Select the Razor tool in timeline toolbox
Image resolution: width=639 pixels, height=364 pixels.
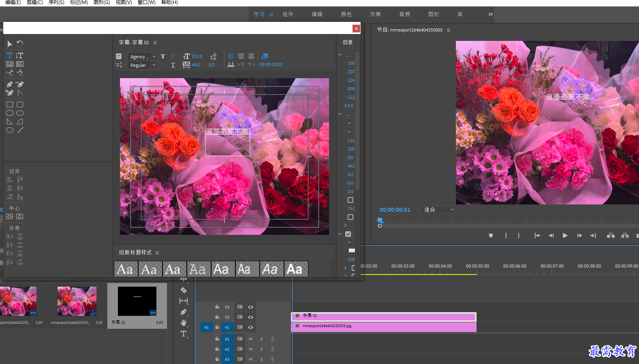click(184, 290)
